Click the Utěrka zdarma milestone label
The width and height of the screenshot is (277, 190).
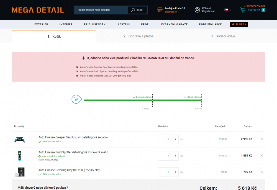pyautogui.click(x=192, y=97)
